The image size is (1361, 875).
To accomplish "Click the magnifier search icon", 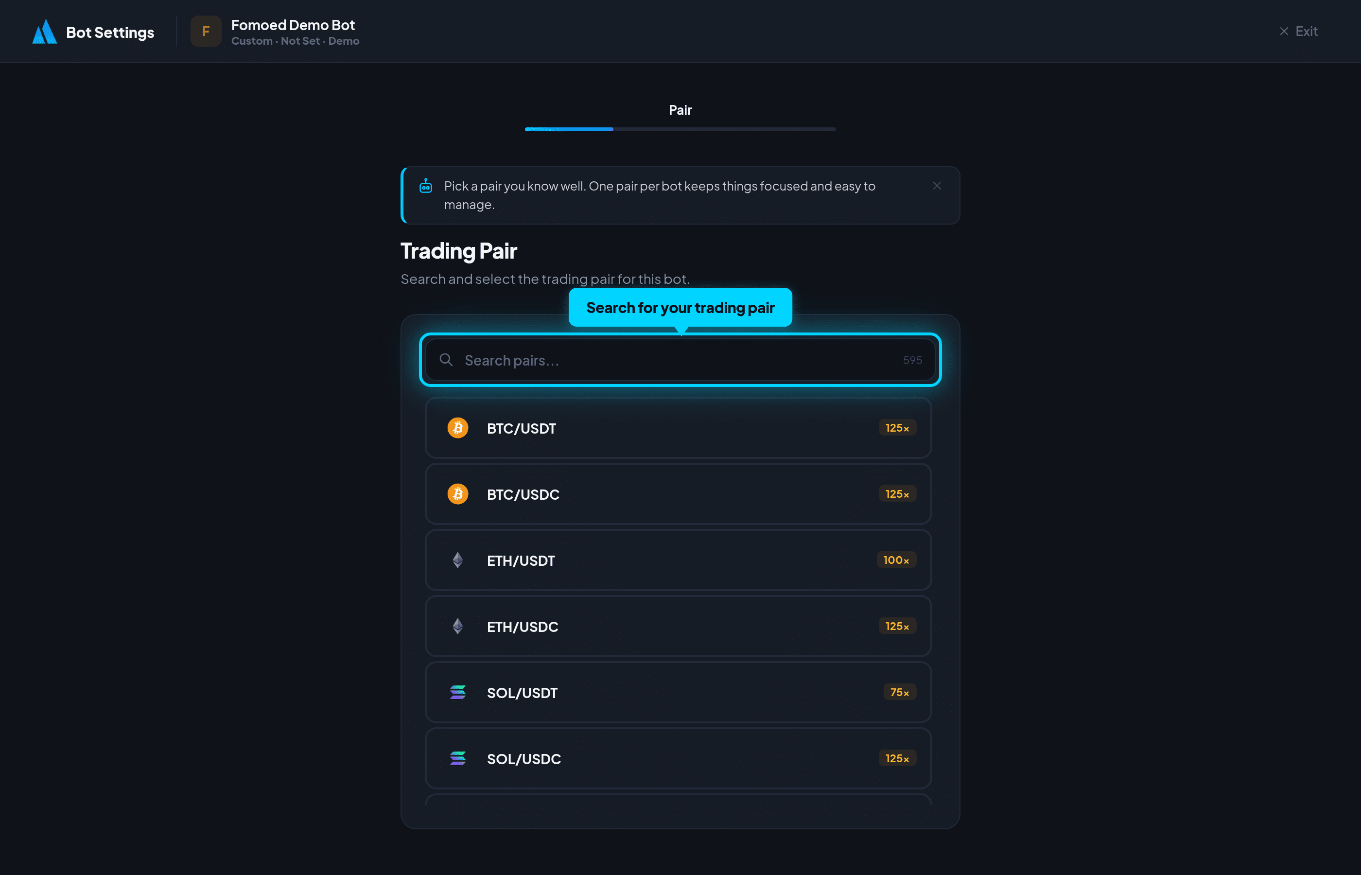I will (446, 360).
